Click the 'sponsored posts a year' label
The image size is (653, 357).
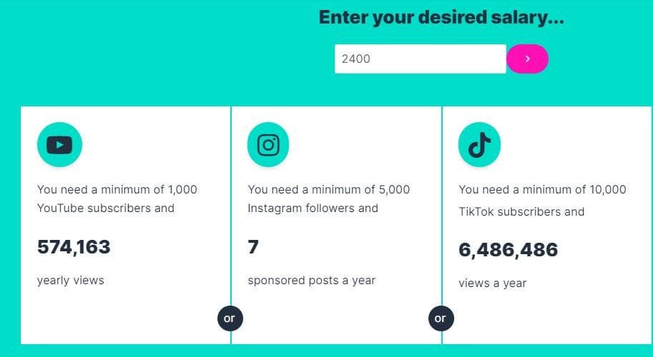coord(312,281)
